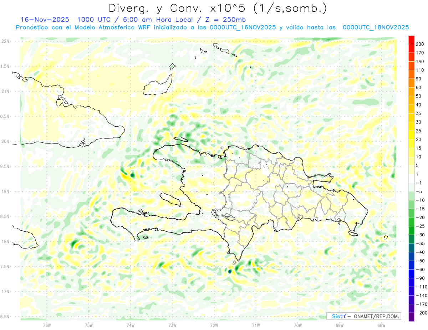Click the '70W' longitude label

click(x=298, y=325)
